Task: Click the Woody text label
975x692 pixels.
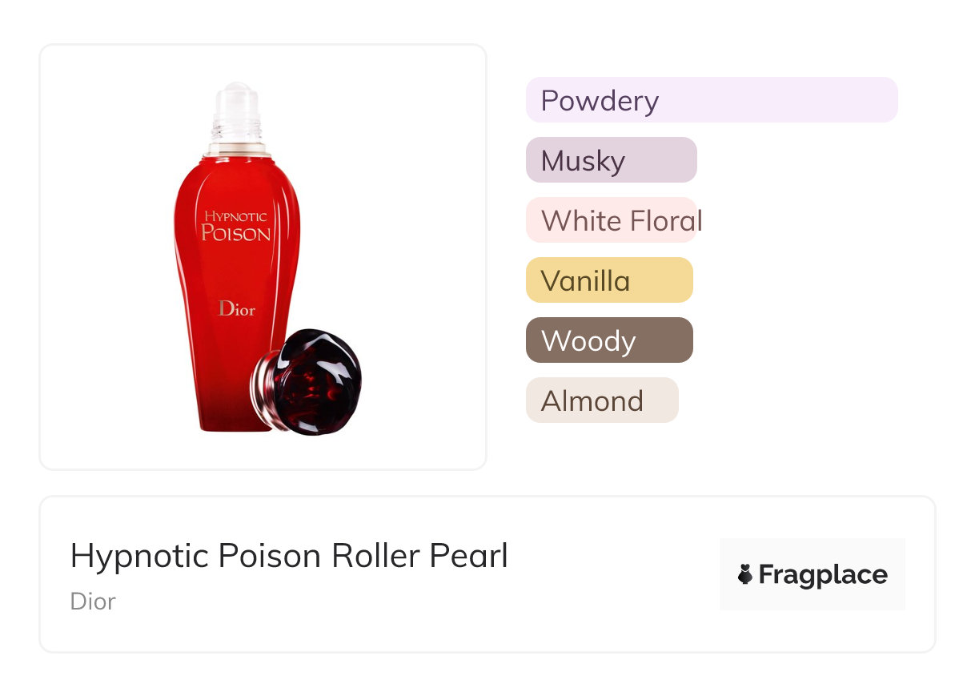Action: [x=588, y=341]
